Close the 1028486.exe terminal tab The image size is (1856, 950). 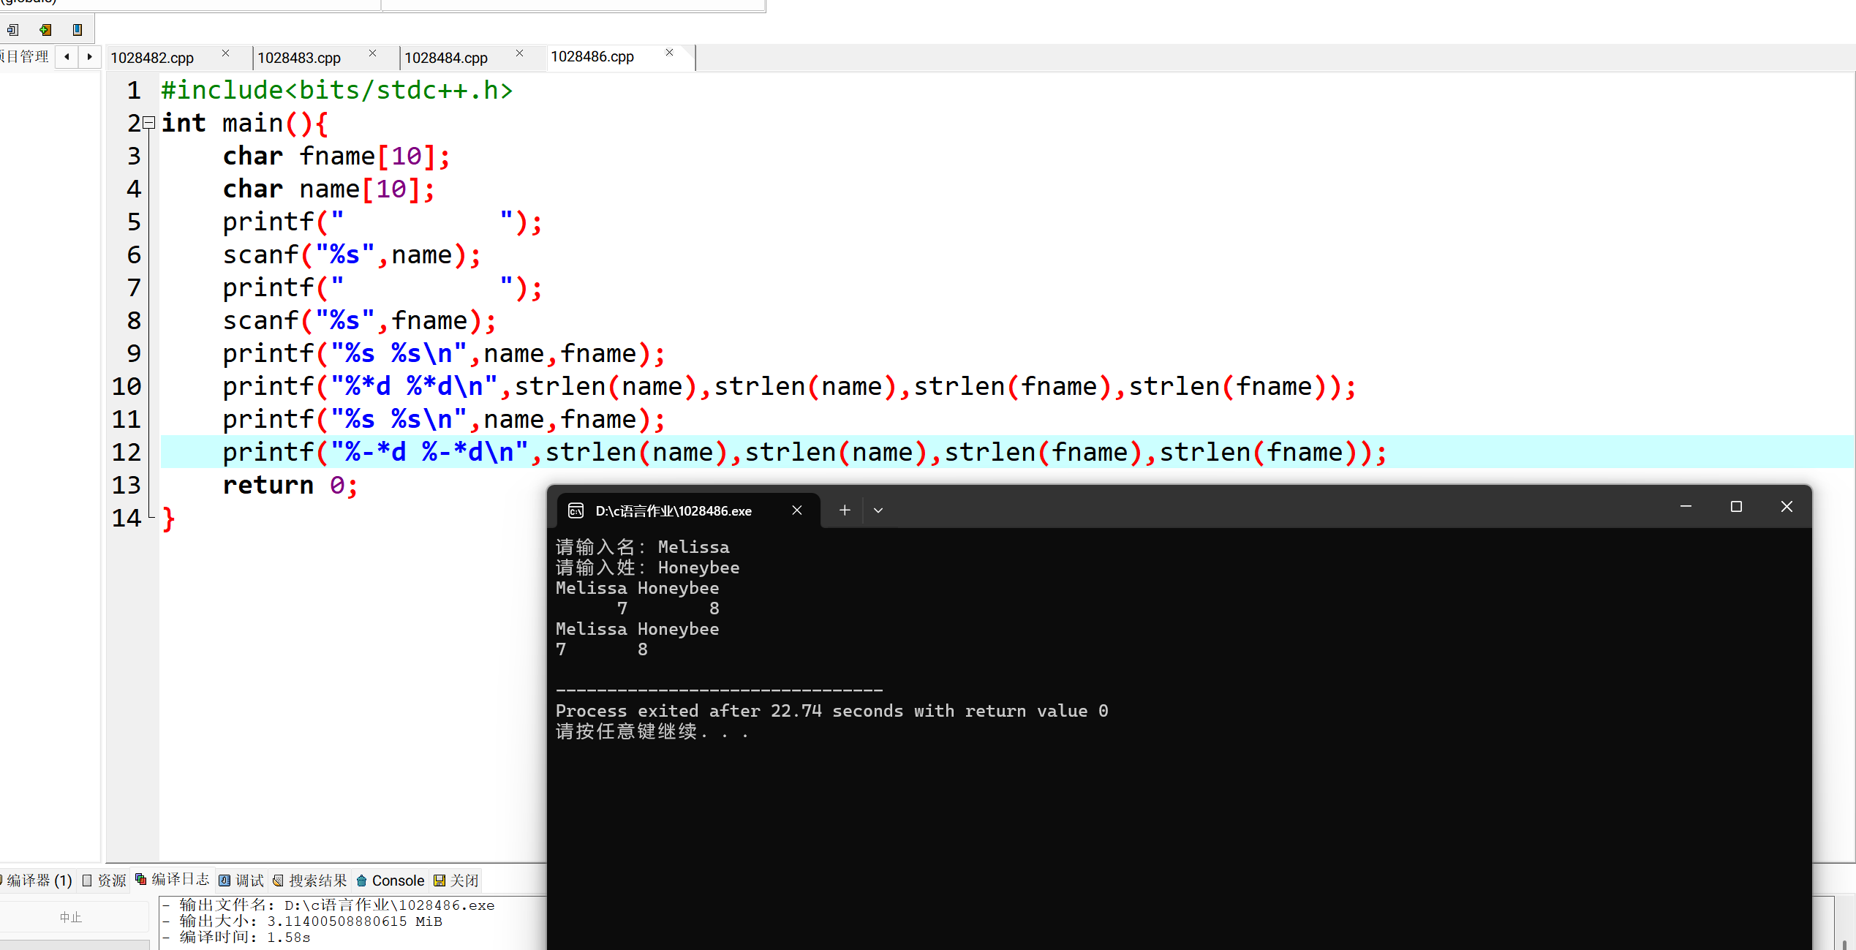point(797,510)
